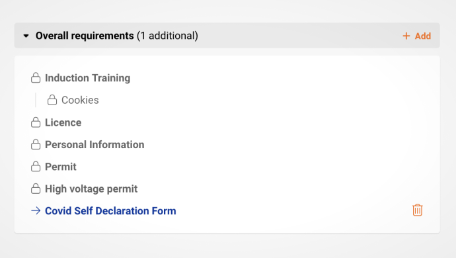Click the lock icon next to Permit
456x258 pixels.
click(36, 167)
